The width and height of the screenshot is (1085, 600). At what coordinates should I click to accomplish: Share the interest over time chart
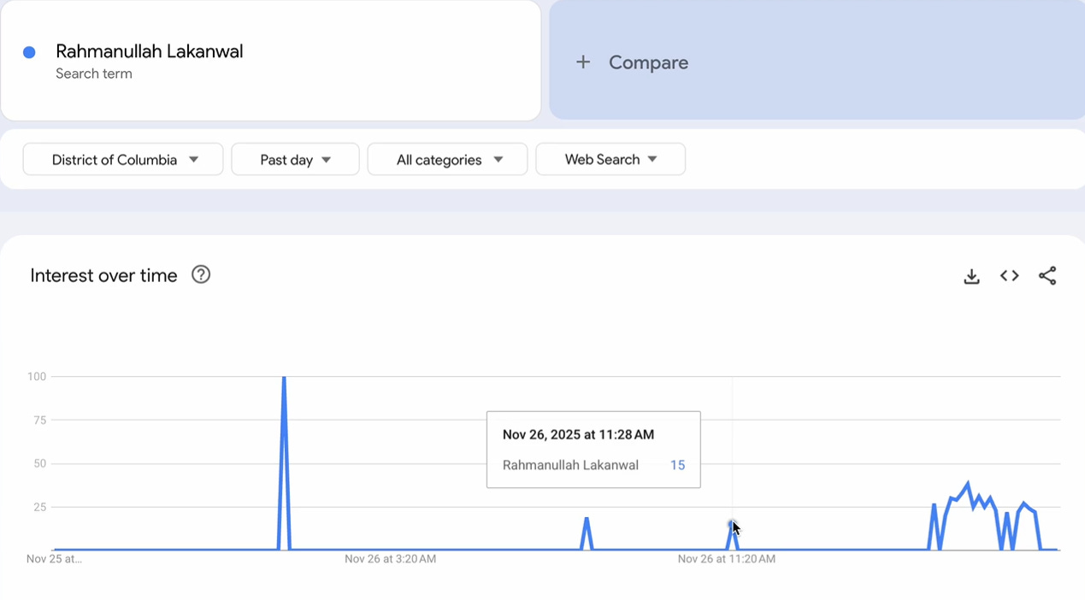1047,275
